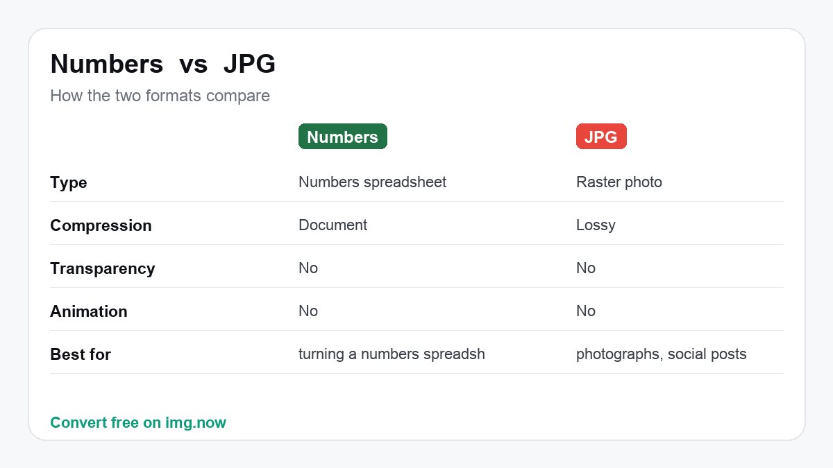
Task: Click the green Numbers format badge
Action: pos(342,137)
